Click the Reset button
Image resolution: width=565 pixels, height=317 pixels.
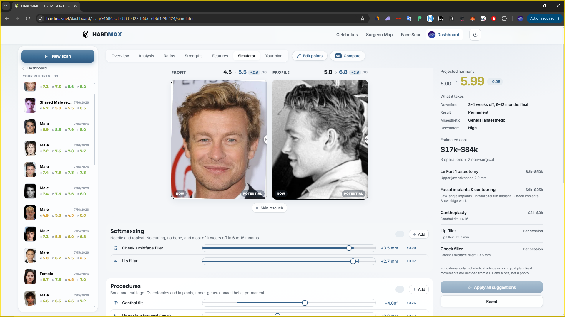click(491, 301)
